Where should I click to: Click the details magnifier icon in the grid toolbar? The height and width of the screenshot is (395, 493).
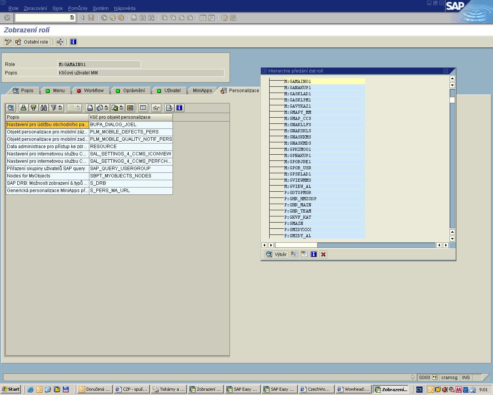coord(10,108)
